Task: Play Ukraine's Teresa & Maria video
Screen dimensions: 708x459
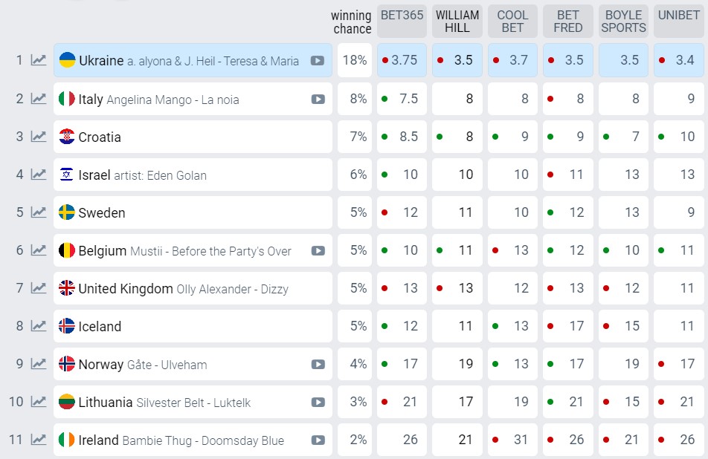Action: coord(318,61)
